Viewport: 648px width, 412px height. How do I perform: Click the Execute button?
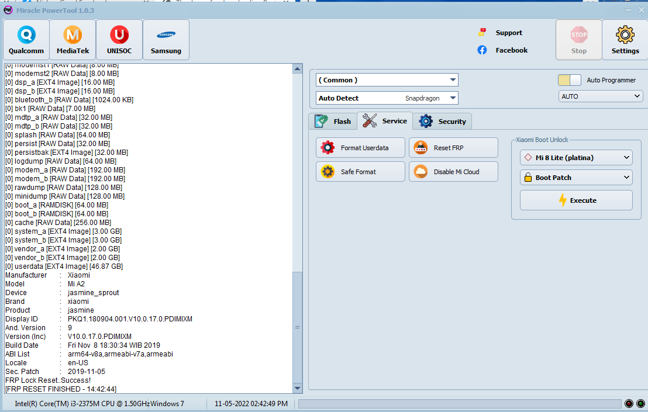(x=576, y=200)
